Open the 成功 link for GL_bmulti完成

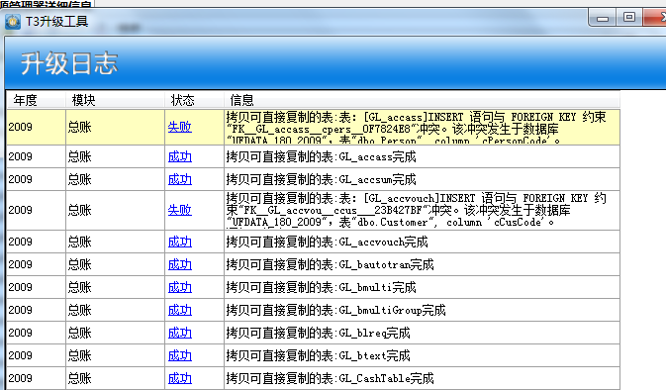180,287
